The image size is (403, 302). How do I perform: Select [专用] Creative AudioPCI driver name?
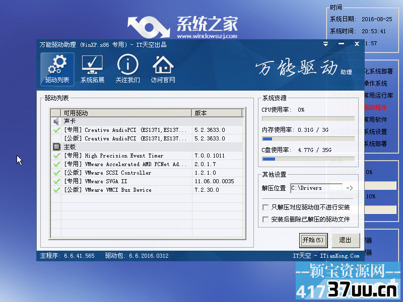click(125, 130)
